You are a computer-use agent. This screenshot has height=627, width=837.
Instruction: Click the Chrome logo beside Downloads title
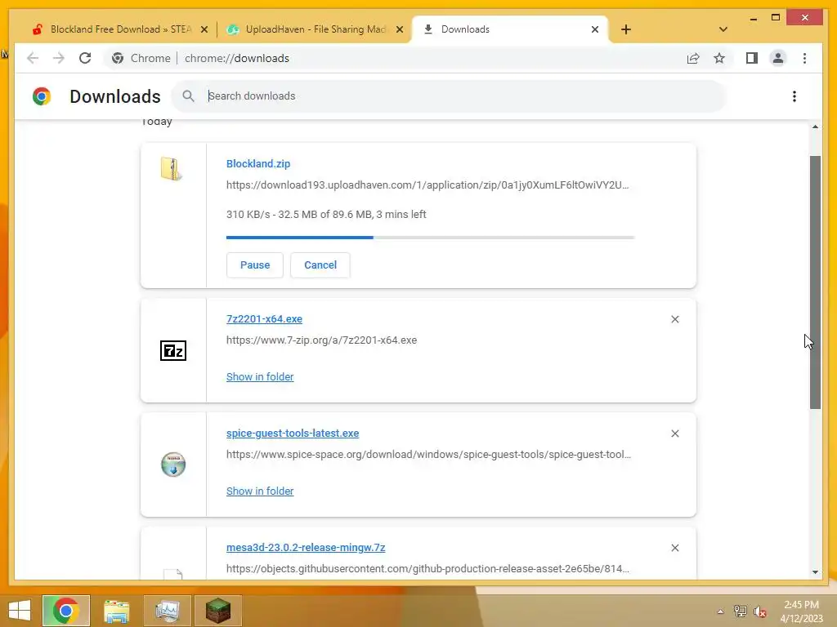click(42, 96)
